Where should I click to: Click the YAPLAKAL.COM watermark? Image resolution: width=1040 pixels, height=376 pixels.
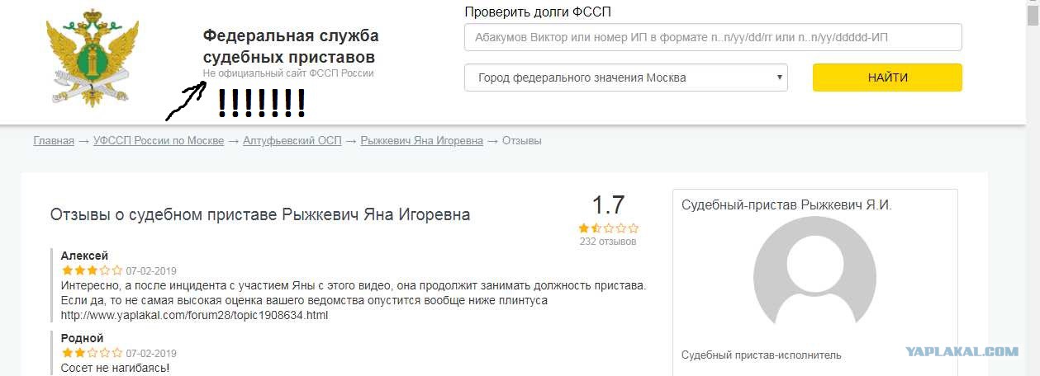pos(962,351)
